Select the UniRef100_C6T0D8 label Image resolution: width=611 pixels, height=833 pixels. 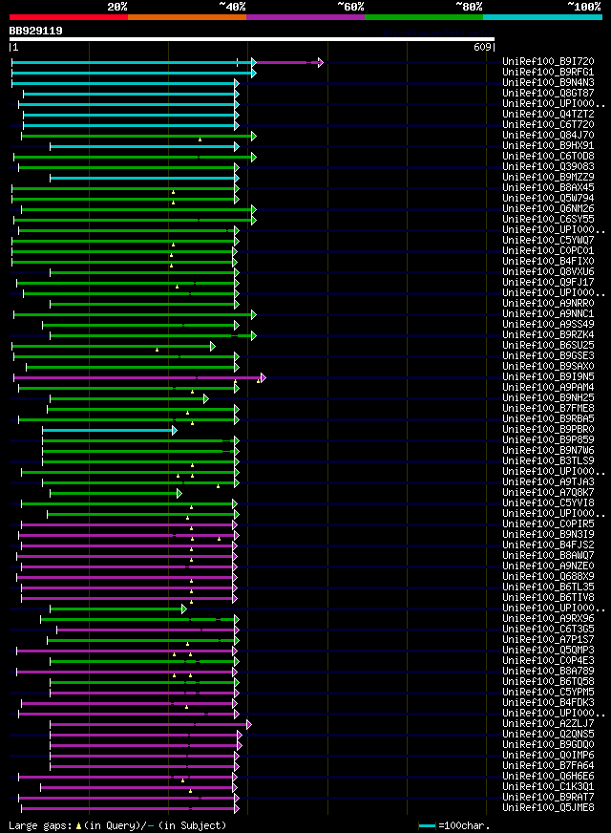pos(548,157)
